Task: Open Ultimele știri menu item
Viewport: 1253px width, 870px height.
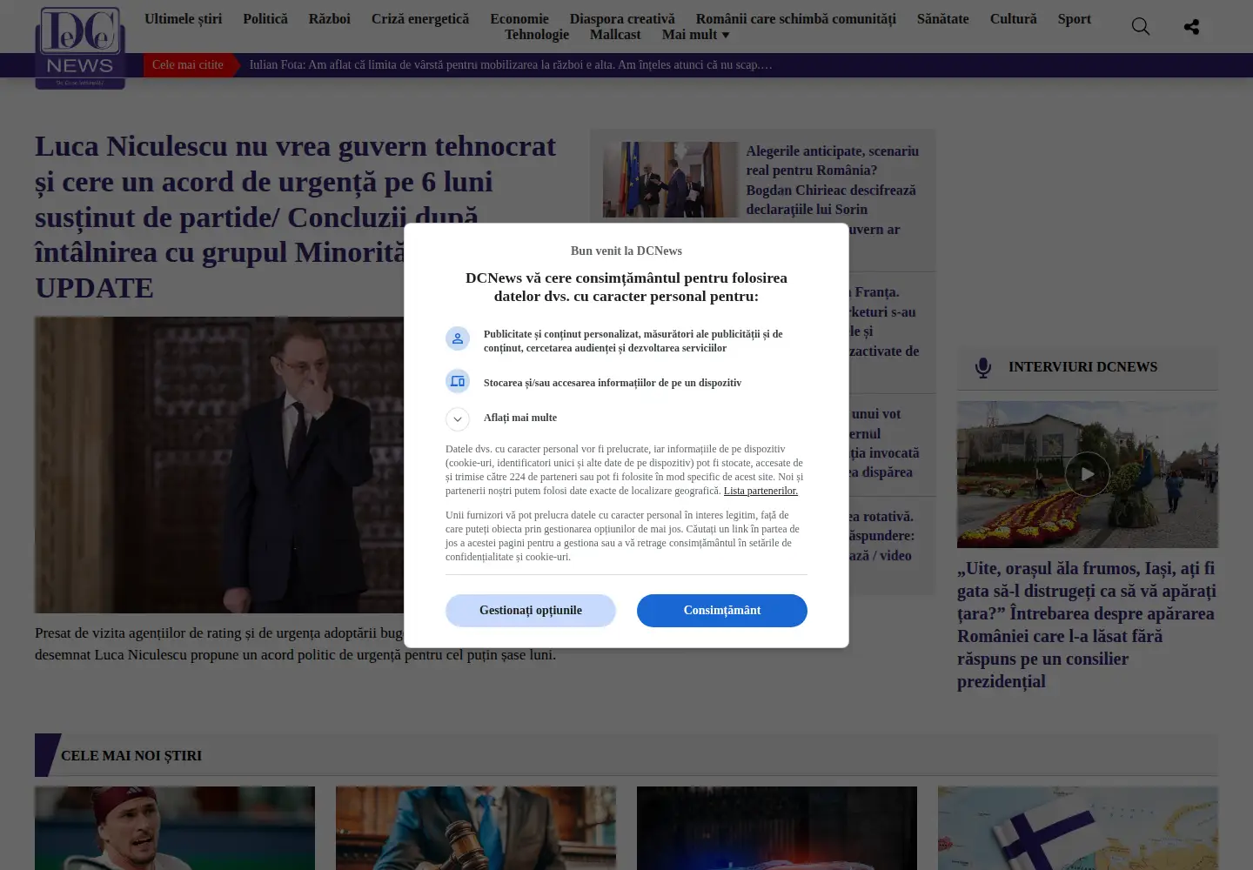Action: pyautogui.click(x=183, y=18)
